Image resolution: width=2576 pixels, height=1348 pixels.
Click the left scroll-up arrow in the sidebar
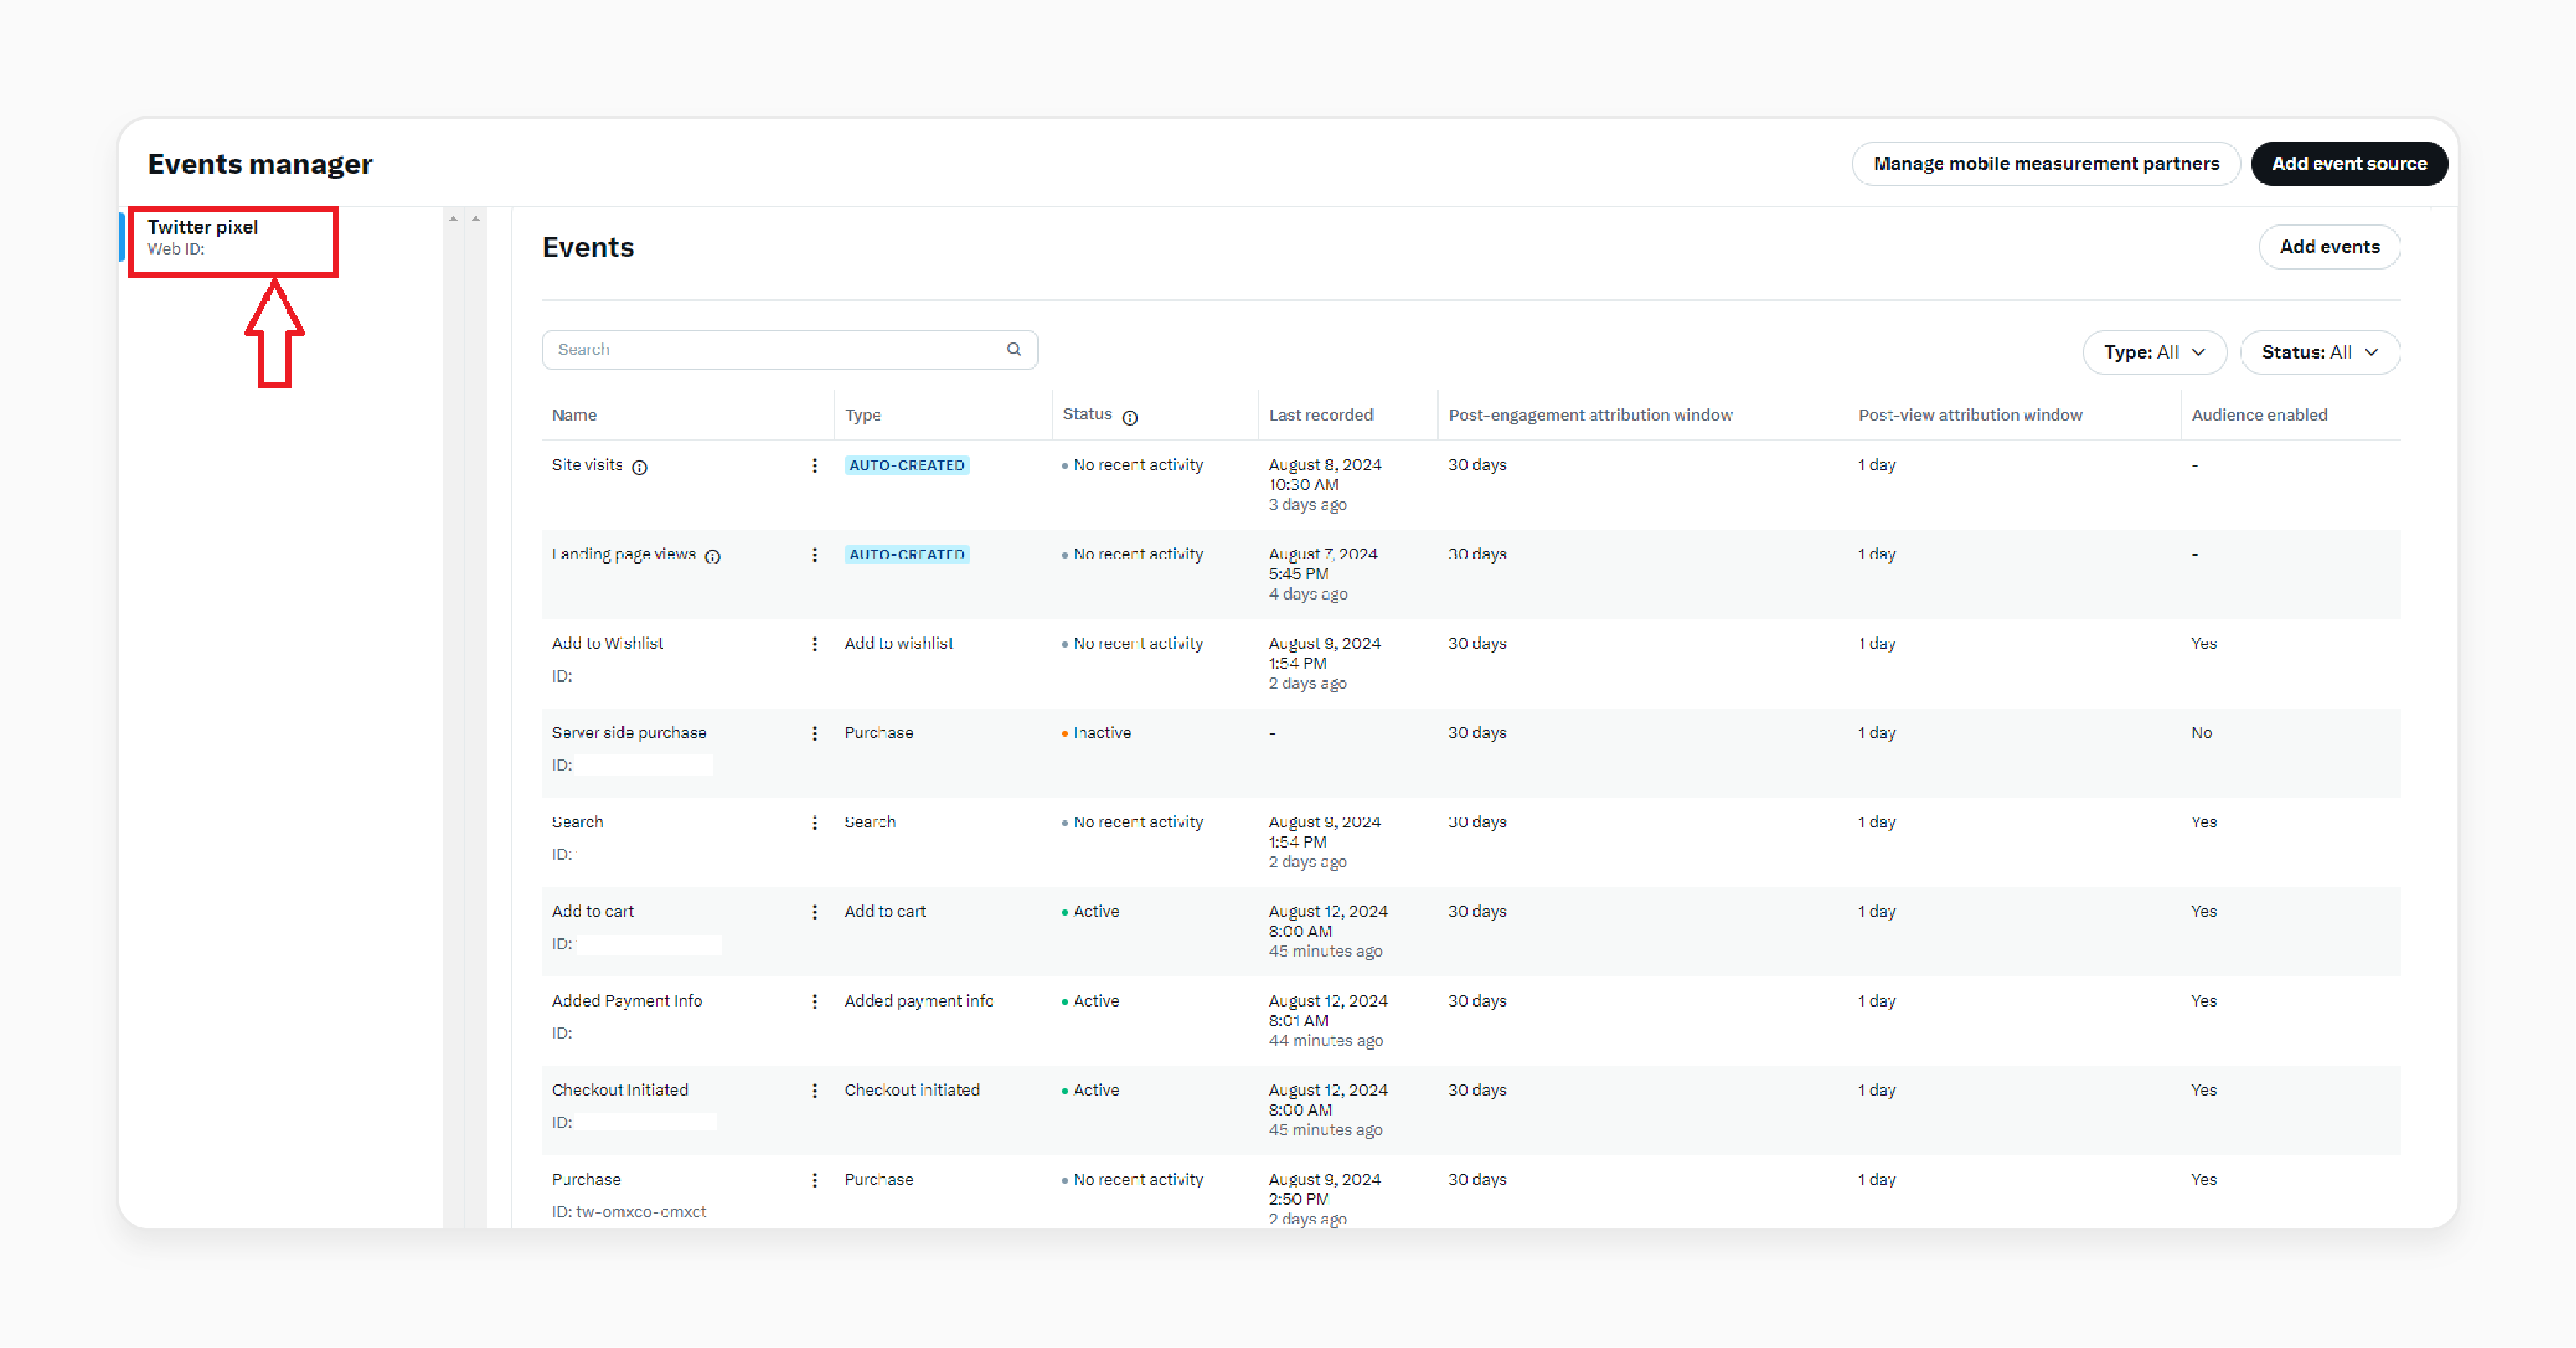tap(453, 218)
